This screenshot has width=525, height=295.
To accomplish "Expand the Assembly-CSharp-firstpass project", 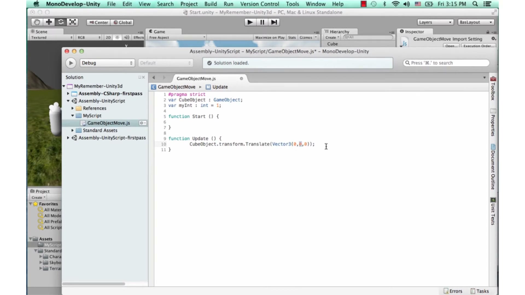I will click(x=68, y=94).
